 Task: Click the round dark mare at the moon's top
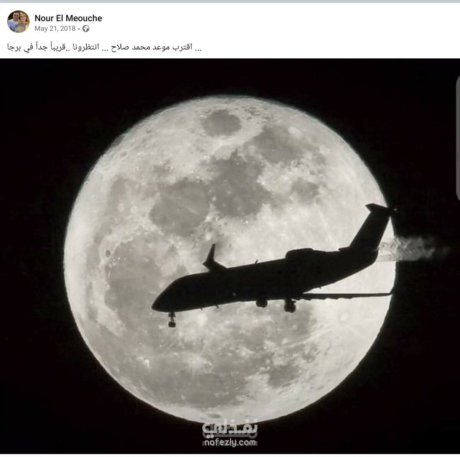[x=221, y=123]
